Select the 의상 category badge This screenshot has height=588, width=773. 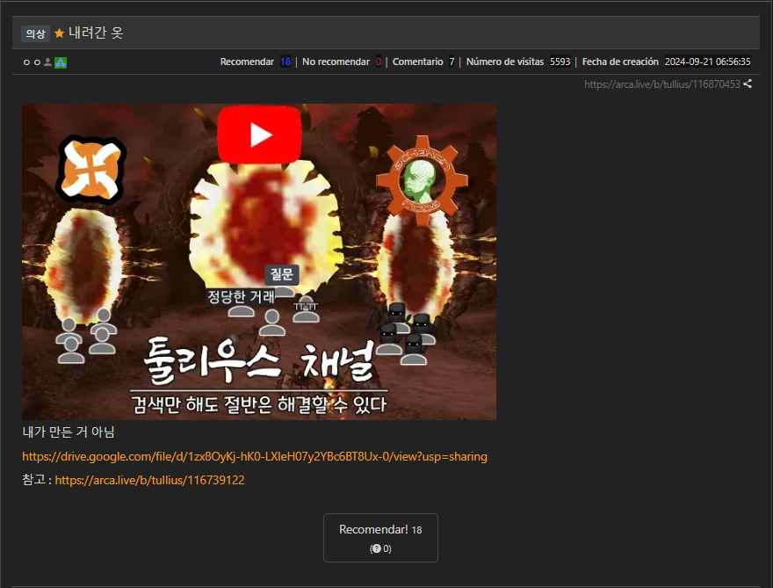click(35, 33)
